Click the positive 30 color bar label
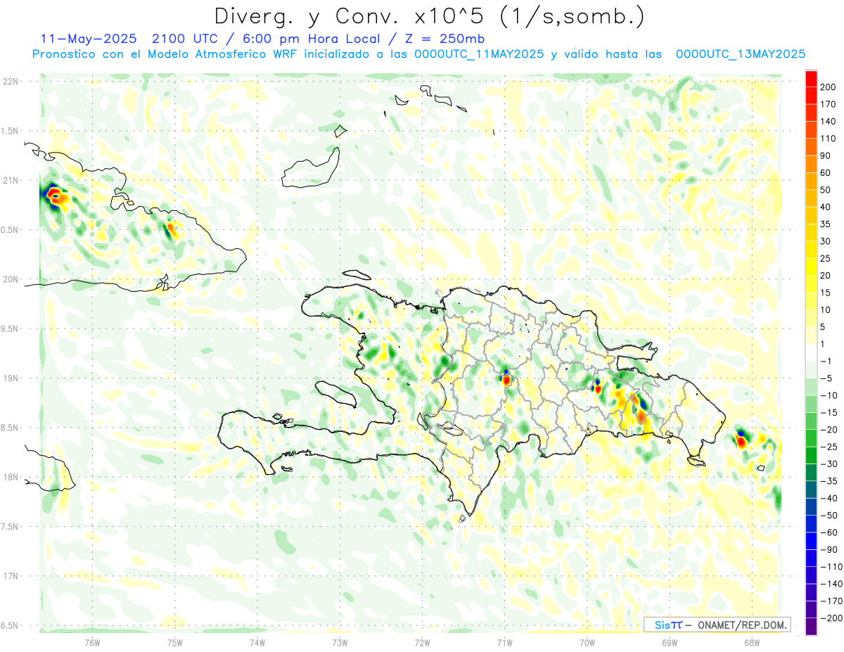This screenshot has width=844, height=652. (826, 241)
